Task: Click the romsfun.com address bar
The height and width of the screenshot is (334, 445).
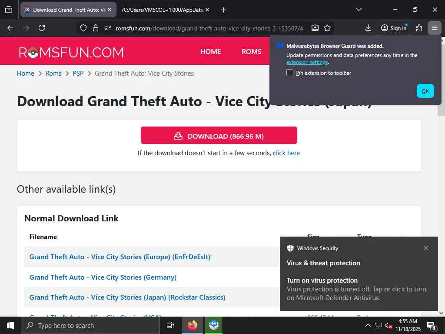Action: (x=209, y=28)
